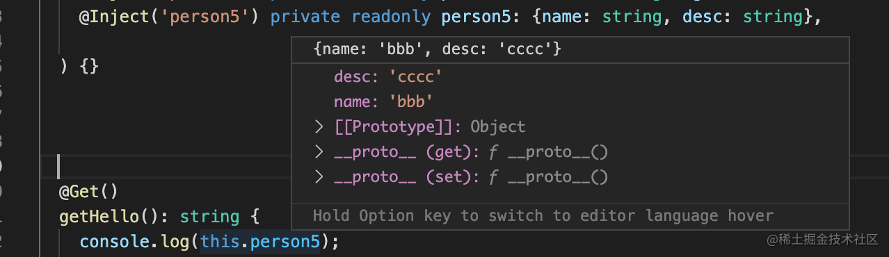Click this.person5 in console.log line
Image resolution: width=889 pixels, height=257 pixels.
tap(260, 242)
